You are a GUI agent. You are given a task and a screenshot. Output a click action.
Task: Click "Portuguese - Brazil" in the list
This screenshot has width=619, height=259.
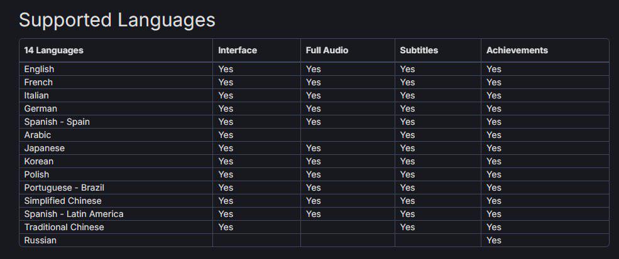click(x=64, y=188)
